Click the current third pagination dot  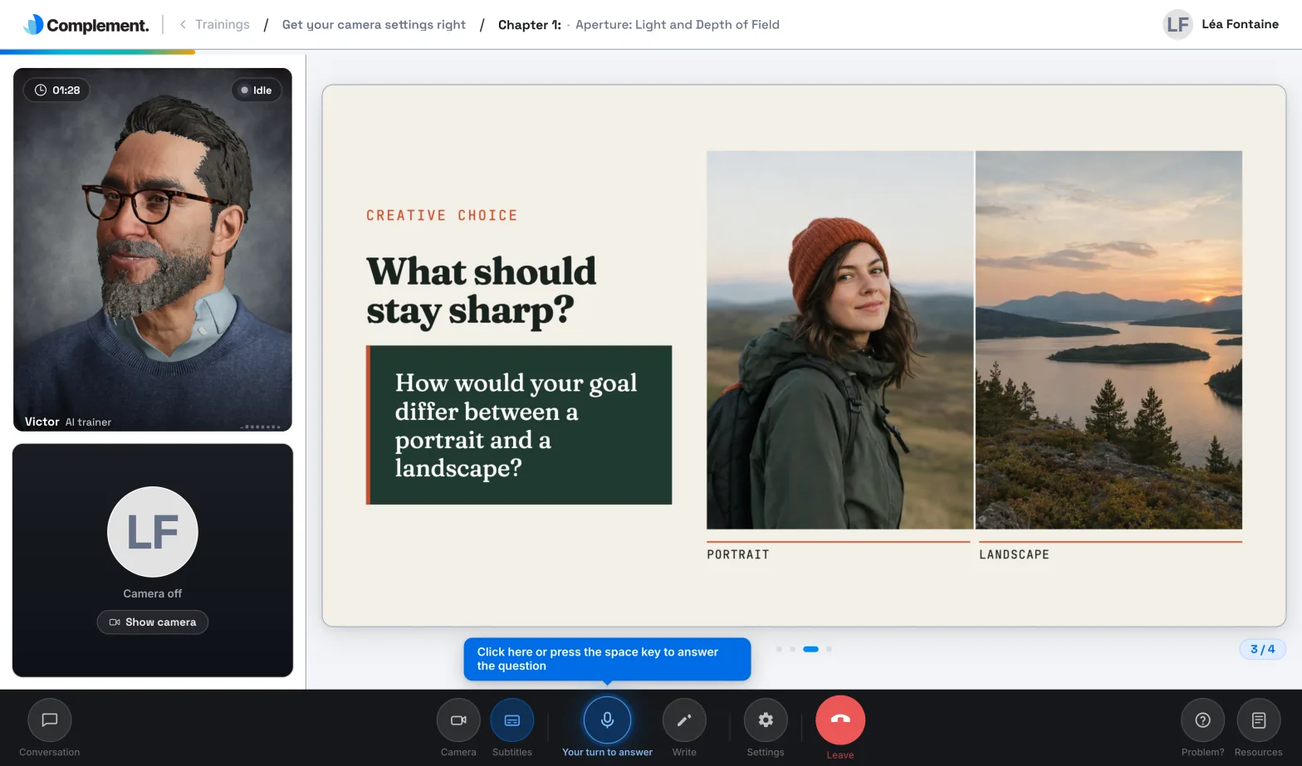[x=811, y=649]
